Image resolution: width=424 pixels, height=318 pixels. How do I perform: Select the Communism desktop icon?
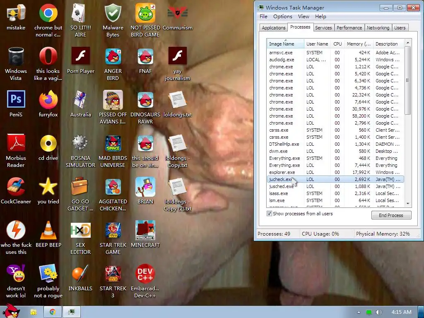click(x=177, y=17)
